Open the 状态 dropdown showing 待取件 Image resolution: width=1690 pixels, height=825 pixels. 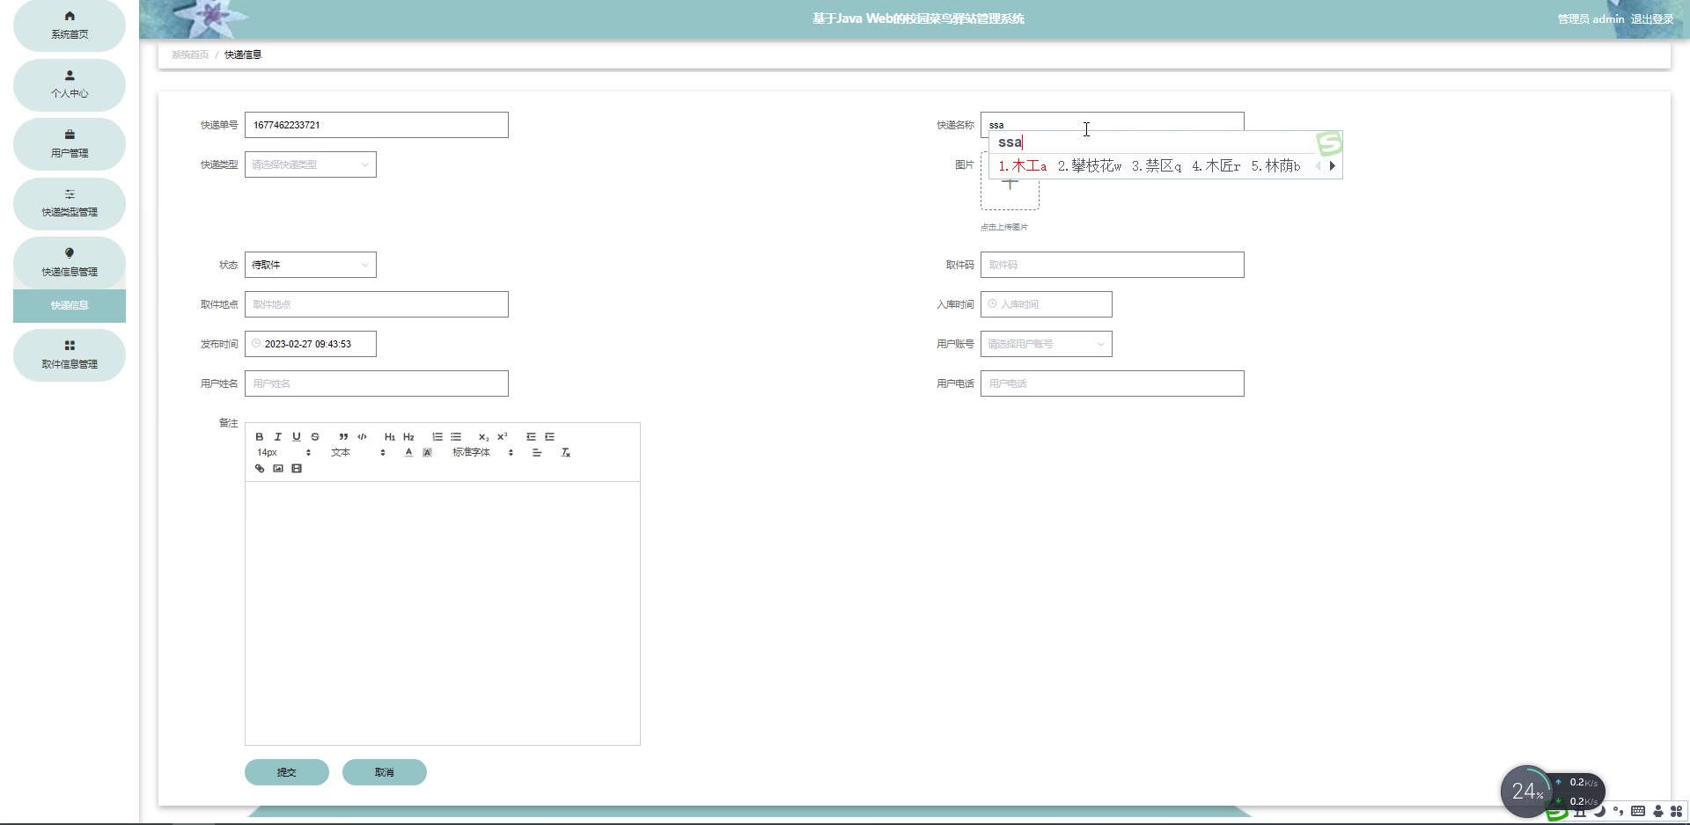pos(310,265)
